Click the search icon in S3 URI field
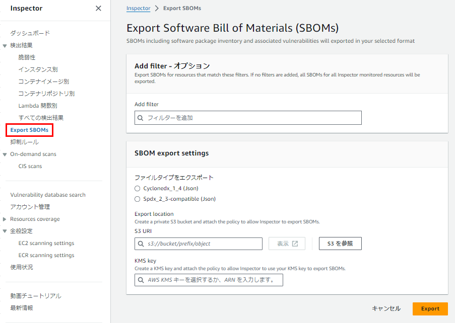 coord(141,244)
